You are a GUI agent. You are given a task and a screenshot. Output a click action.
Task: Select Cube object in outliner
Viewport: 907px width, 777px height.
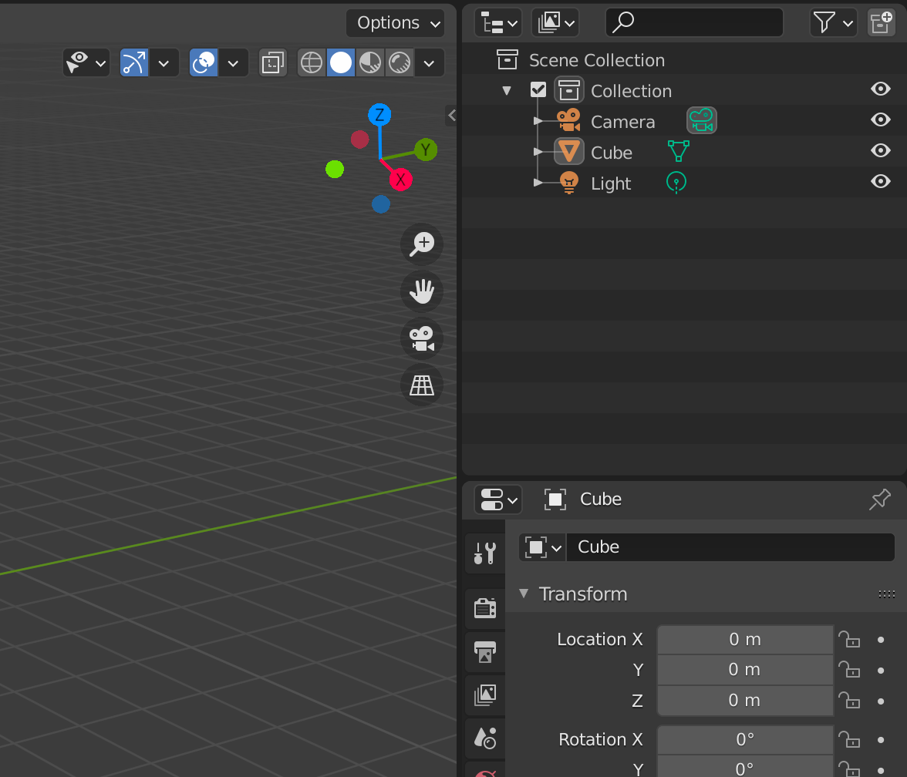click(x=612, y=153)
